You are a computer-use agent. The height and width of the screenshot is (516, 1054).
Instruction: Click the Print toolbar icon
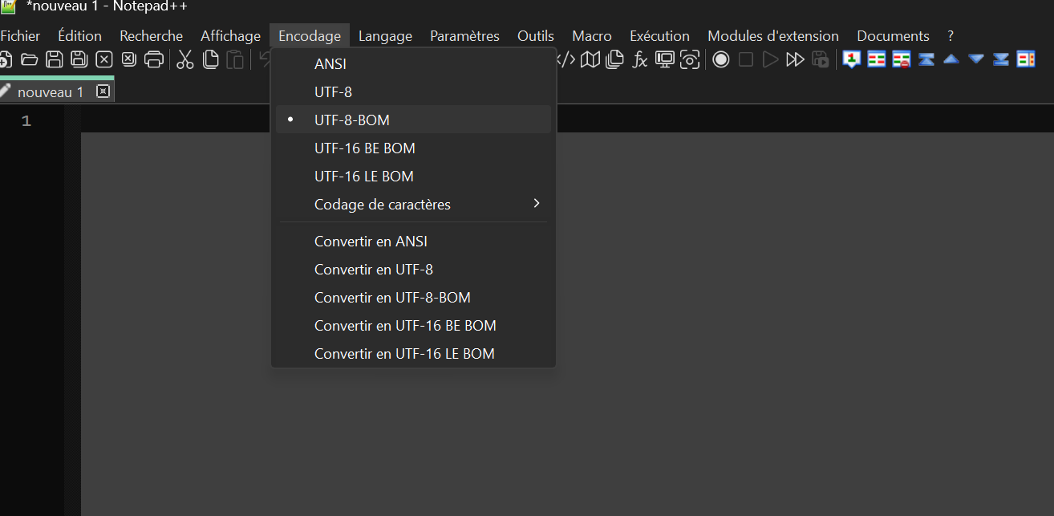(154, 59)
